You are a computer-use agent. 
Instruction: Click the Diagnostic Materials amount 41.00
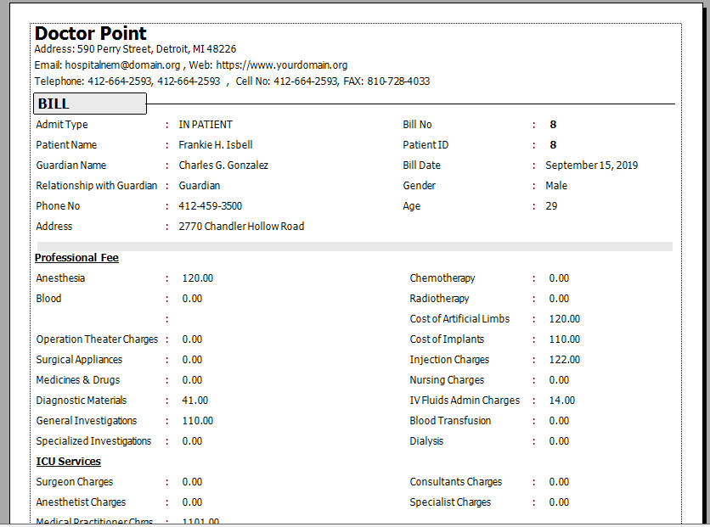pos(195,401)
